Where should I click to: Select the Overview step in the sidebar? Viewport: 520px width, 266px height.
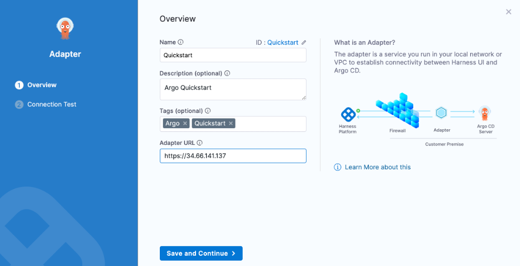[36, 85]
